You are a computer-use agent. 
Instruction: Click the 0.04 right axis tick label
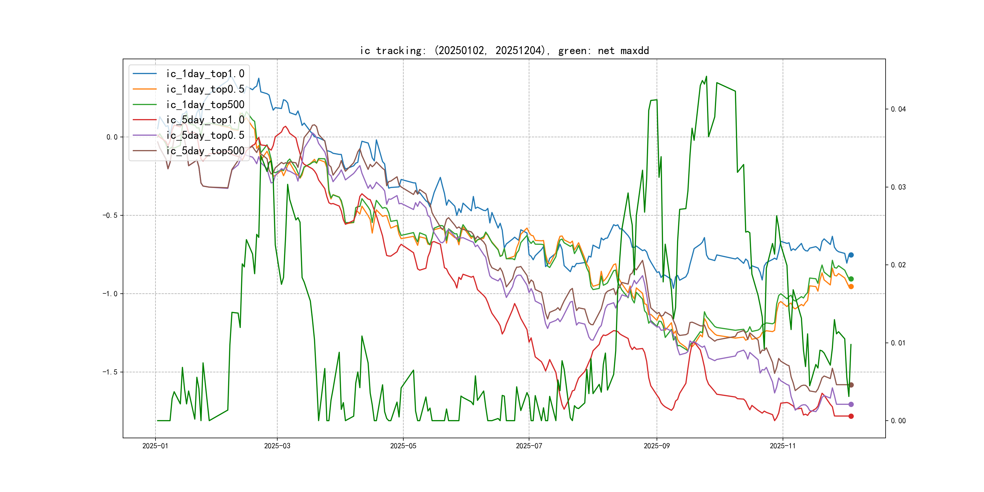coord(898,109)
